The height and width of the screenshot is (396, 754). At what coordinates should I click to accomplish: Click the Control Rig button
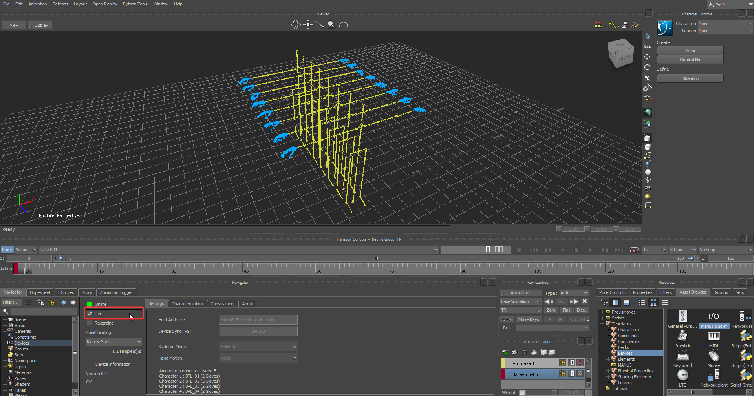(x=690, y=60)
